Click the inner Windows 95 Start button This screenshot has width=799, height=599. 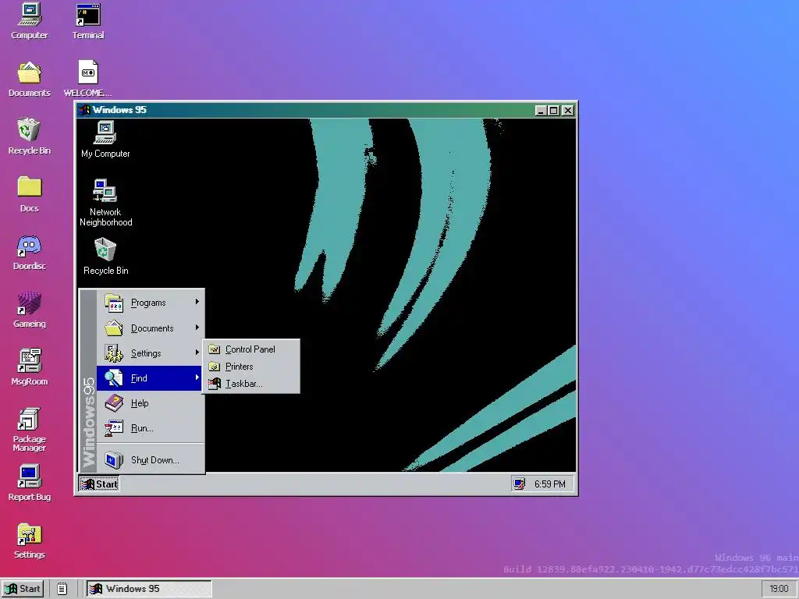tap(99, 484)
